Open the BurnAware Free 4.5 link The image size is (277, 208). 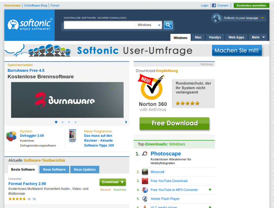tap(26, 70)
